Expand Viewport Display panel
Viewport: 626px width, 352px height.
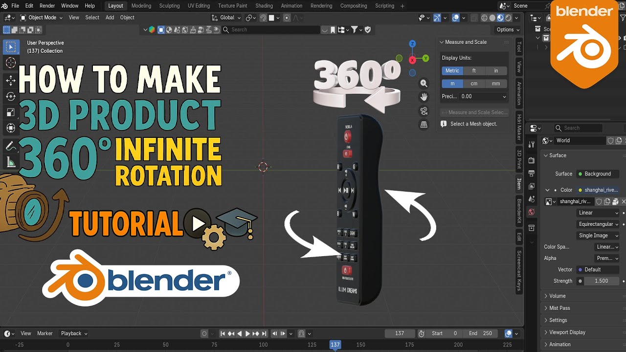(566, 332)
